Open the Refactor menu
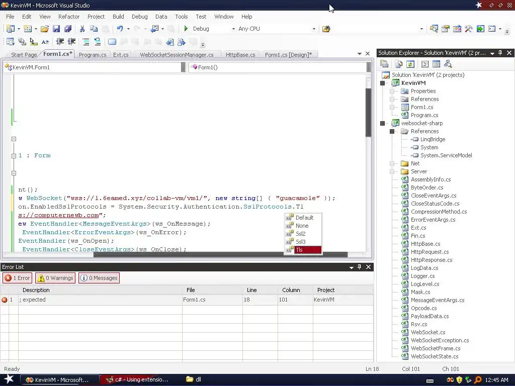 pos(68,17)
